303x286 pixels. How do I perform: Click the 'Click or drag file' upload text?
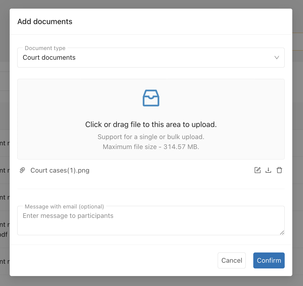click(x=151, y=124)
